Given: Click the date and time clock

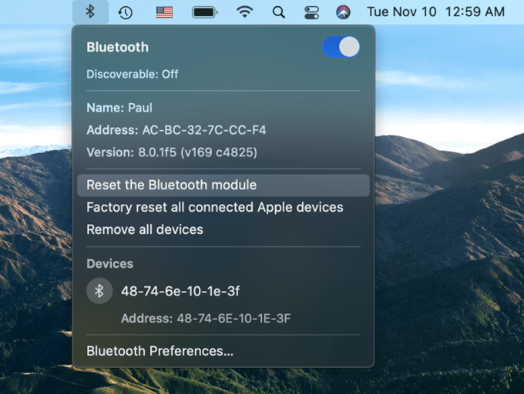Looking at the screenshot, I should click(x=436, y=12).
